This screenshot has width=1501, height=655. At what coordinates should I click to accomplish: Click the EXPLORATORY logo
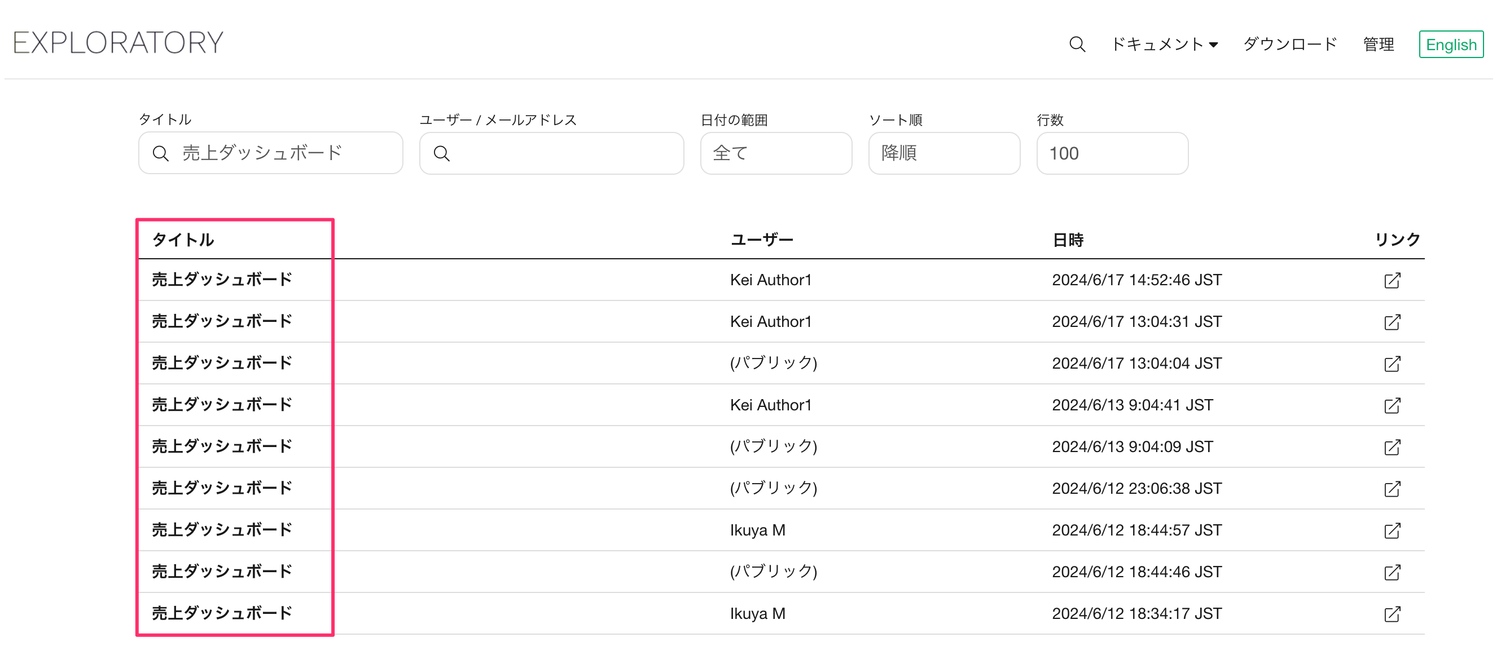(118, 42)
